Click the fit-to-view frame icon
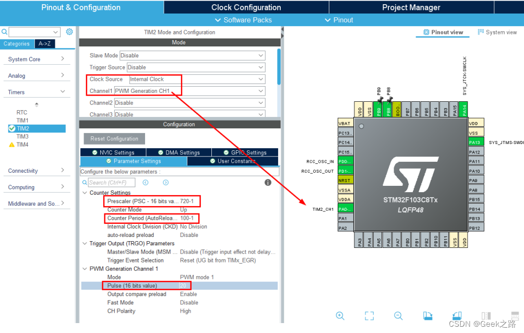Viewport: 524px width, 333px height. [370, 316]
